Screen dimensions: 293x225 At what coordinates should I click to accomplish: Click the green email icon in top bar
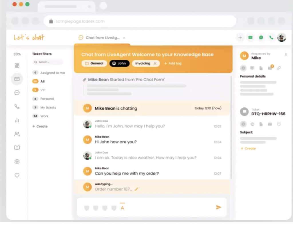[x=250, y=37]
